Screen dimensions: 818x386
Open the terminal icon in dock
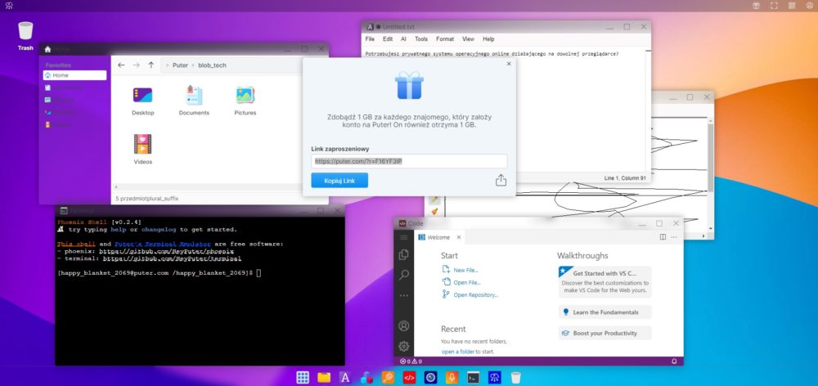pyautogui.click(x=473, y=377)
